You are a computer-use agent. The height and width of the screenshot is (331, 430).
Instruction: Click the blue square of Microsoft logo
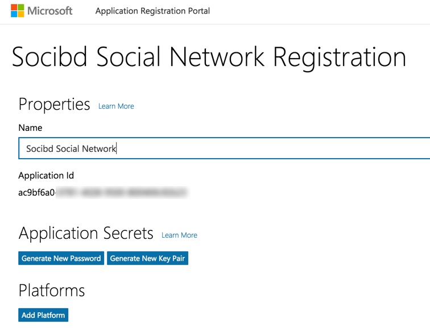point(14,14)
